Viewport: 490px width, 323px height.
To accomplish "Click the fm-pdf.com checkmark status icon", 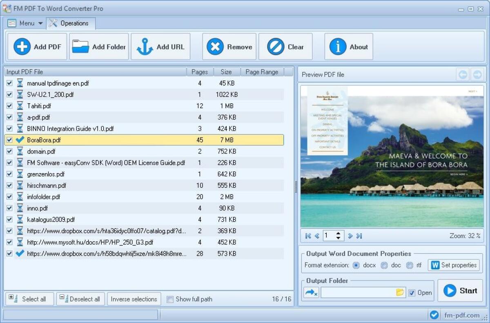I will pyautogui.click(x=434, y=315).
